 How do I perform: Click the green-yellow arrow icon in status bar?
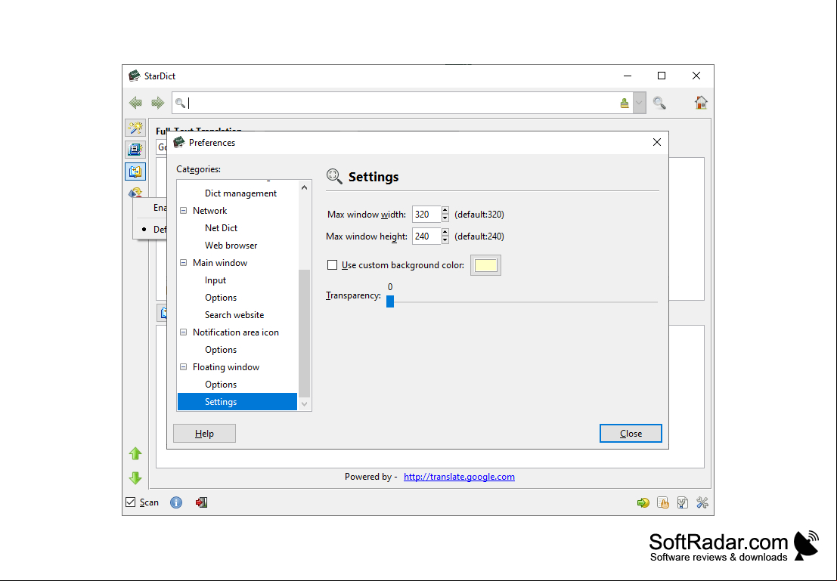pos(643,502)
